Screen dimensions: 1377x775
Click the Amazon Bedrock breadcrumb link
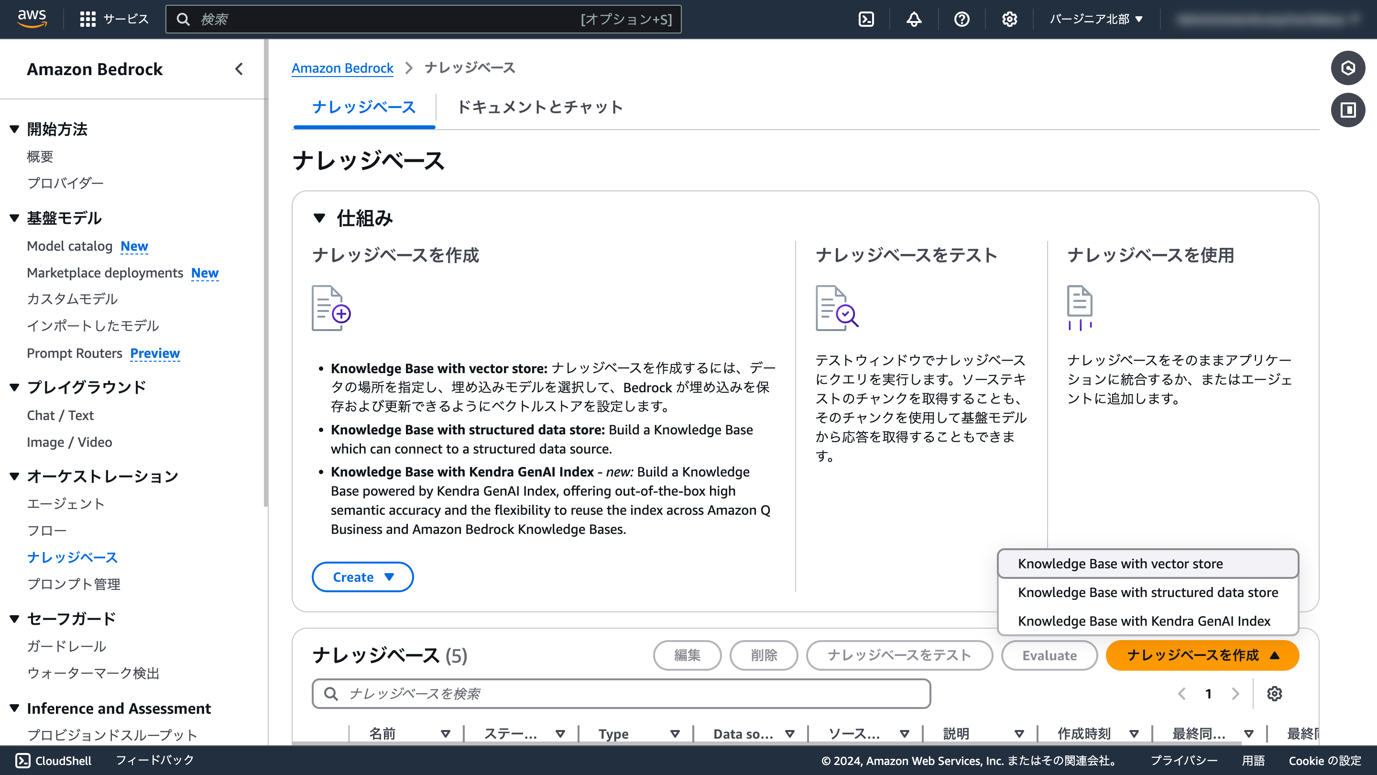pos(342,68)
